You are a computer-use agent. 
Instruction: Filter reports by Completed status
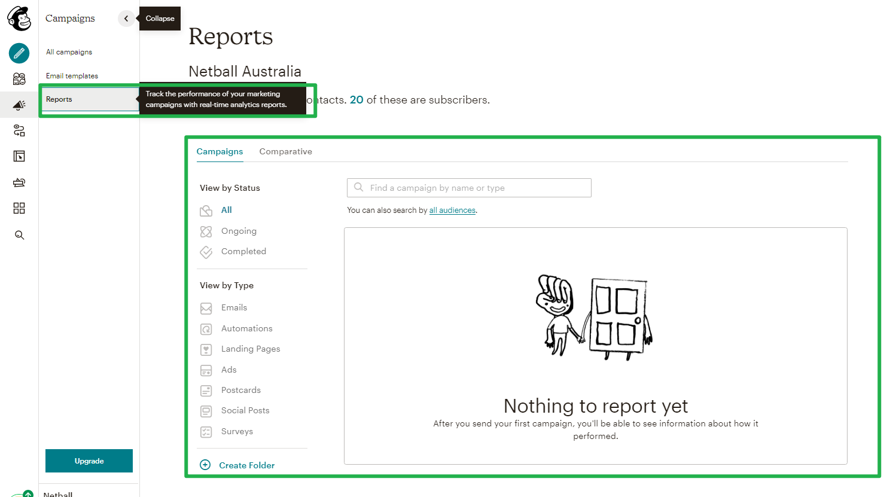pos(243,251)
